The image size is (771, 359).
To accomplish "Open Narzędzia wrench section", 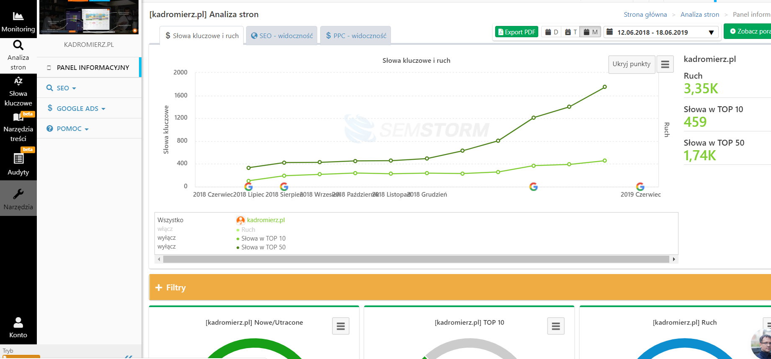I will (18, 198).
